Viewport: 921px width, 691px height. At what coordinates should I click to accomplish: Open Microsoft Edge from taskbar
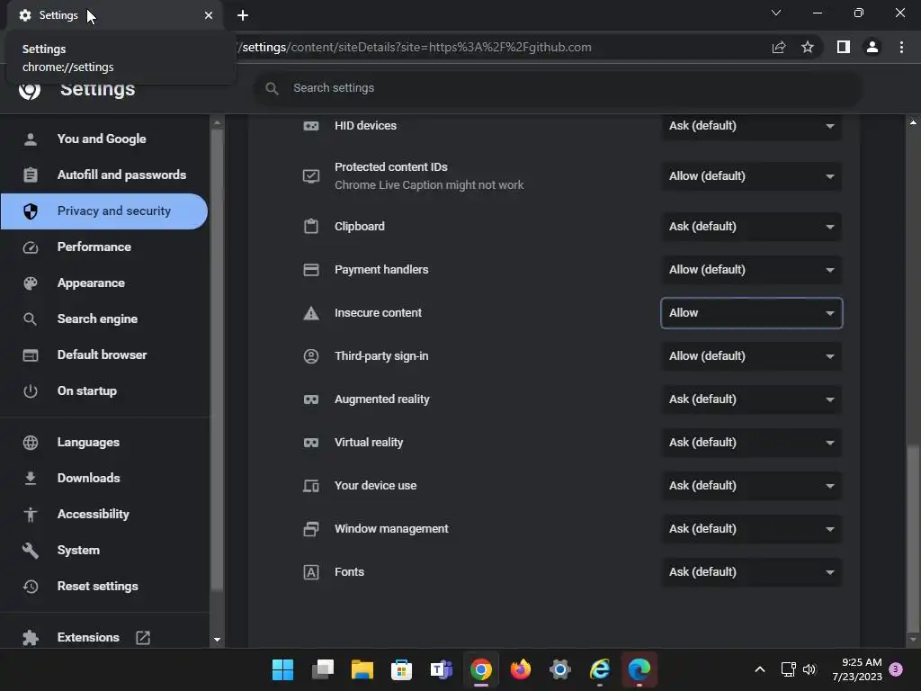click(639, 669)
